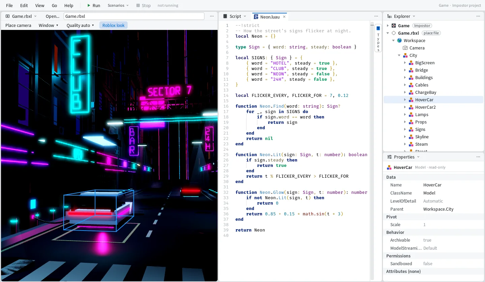
Task: Click the Game.rbxl viewport tab icon
Action: 7,16
